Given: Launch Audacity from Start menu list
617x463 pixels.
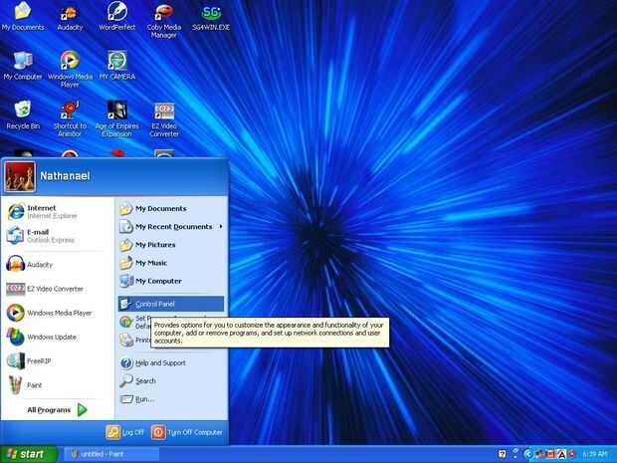Looking at the screenshot, I should [x=59, y=264].
